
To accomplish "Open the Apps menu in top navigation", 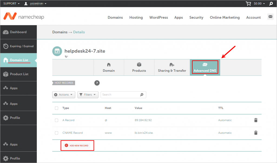I will [179, 18].
